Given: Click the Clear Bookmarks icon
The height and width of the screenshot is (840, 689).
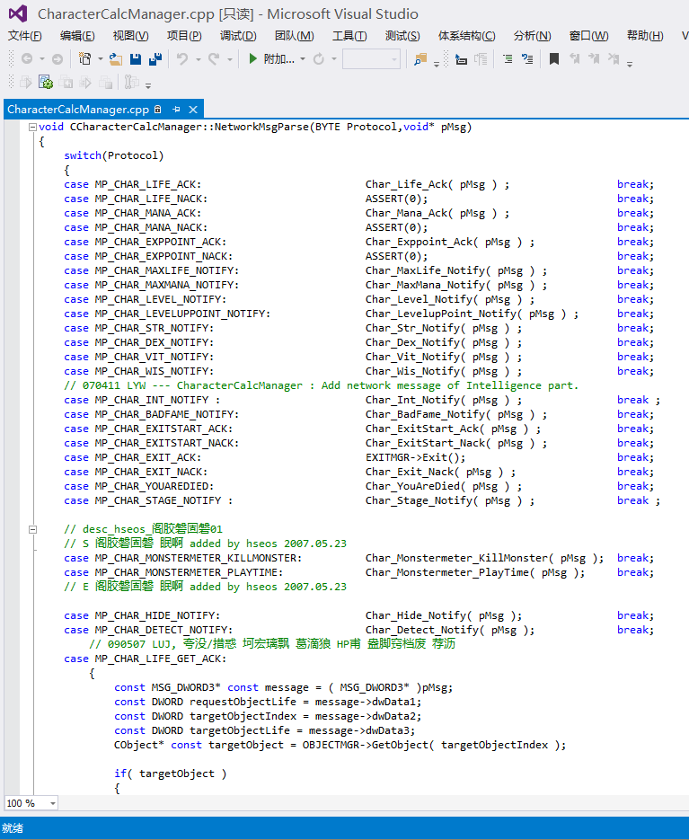Looking at the screenshot, I should pos(614,59).
